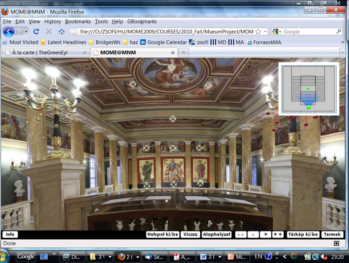Go to the Firefox home page
This screenshot has height=263, width=349.
[62, 31]
